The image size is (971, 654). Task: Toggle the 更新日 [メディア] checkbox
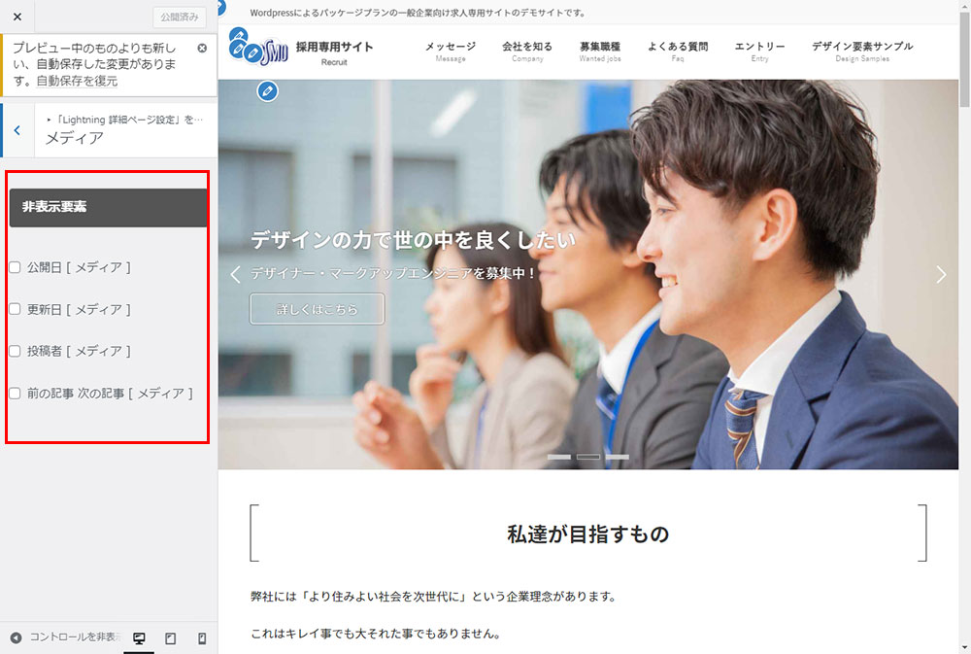tap(15, 309)
